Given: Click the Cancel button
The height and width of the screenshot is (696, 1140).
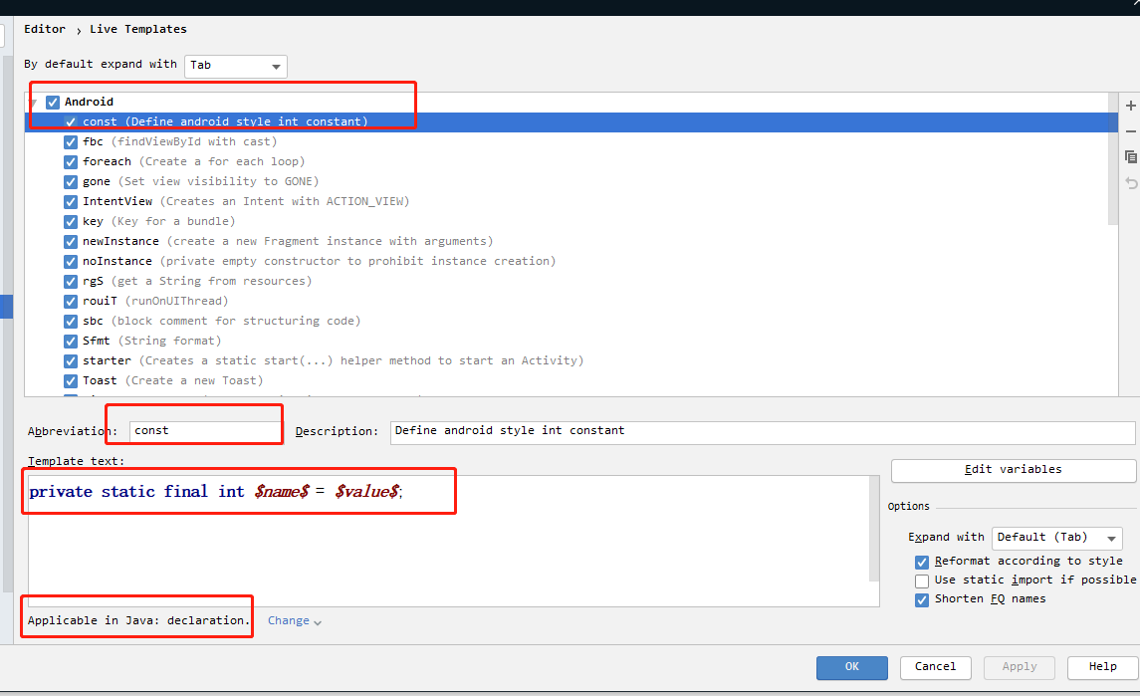Looking at the screenshot, I should tap(935, 667).
